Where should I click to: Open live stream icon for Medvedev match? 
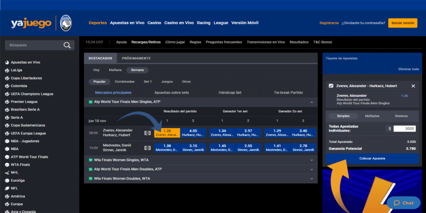[x=147, y=148]
